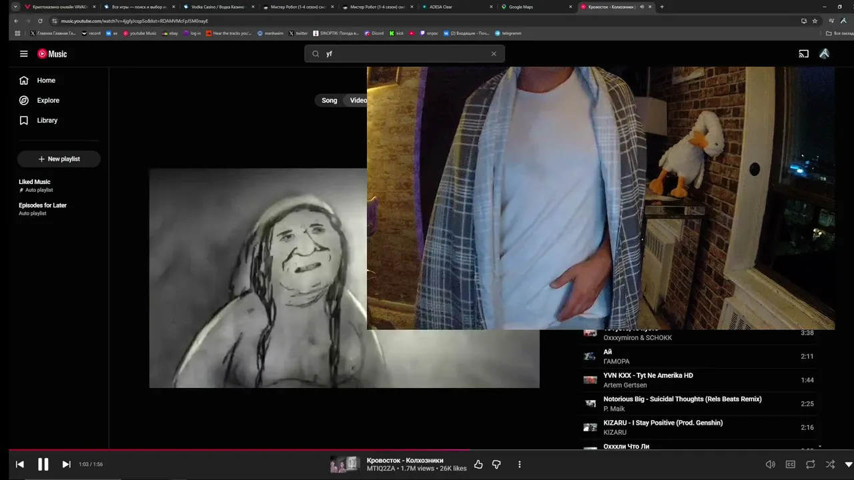Open the bookmarks bar apps grid icon
Image resolution: width=854 pixels, height=480 pixels.
[x=17, y=33]
